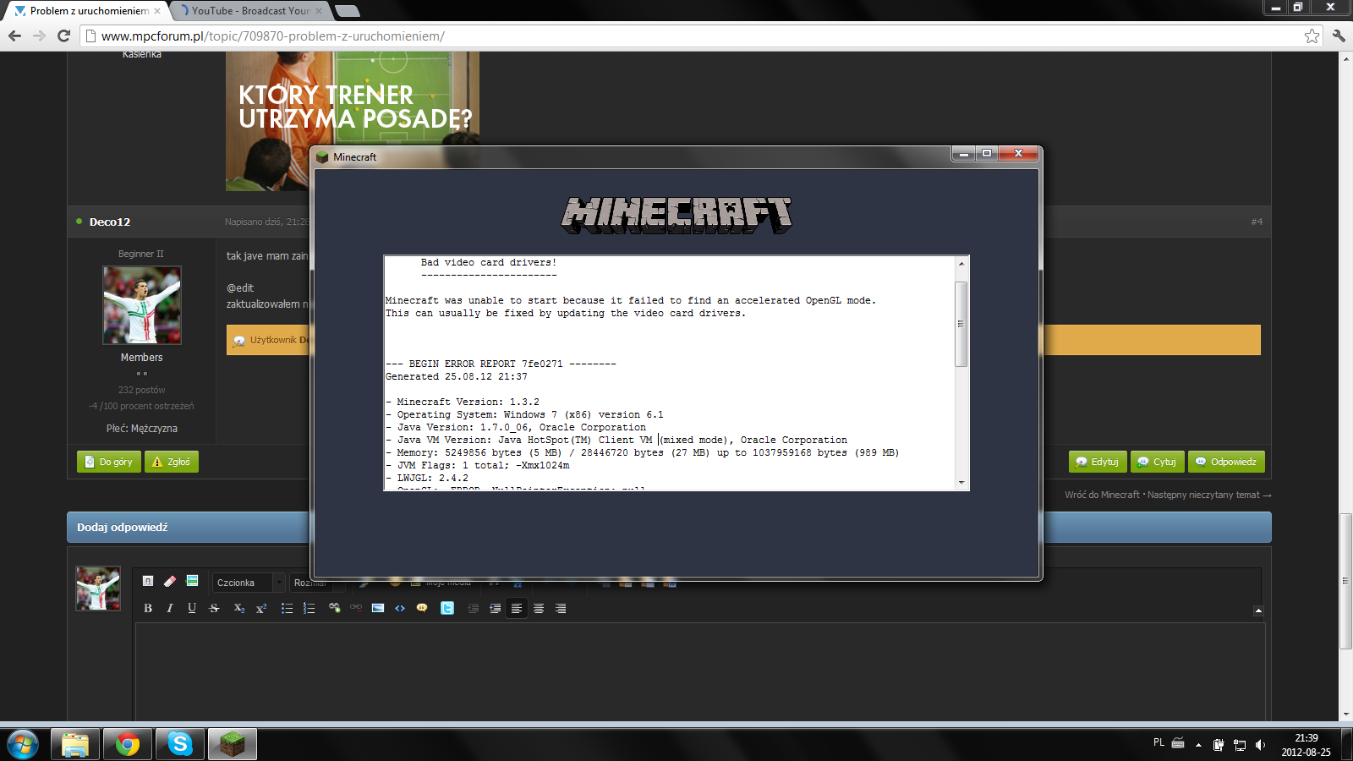Open the Czcionka font dropdown
Image resolution: width=1353 pixels, height=761 pixels.
pos(249,583)
